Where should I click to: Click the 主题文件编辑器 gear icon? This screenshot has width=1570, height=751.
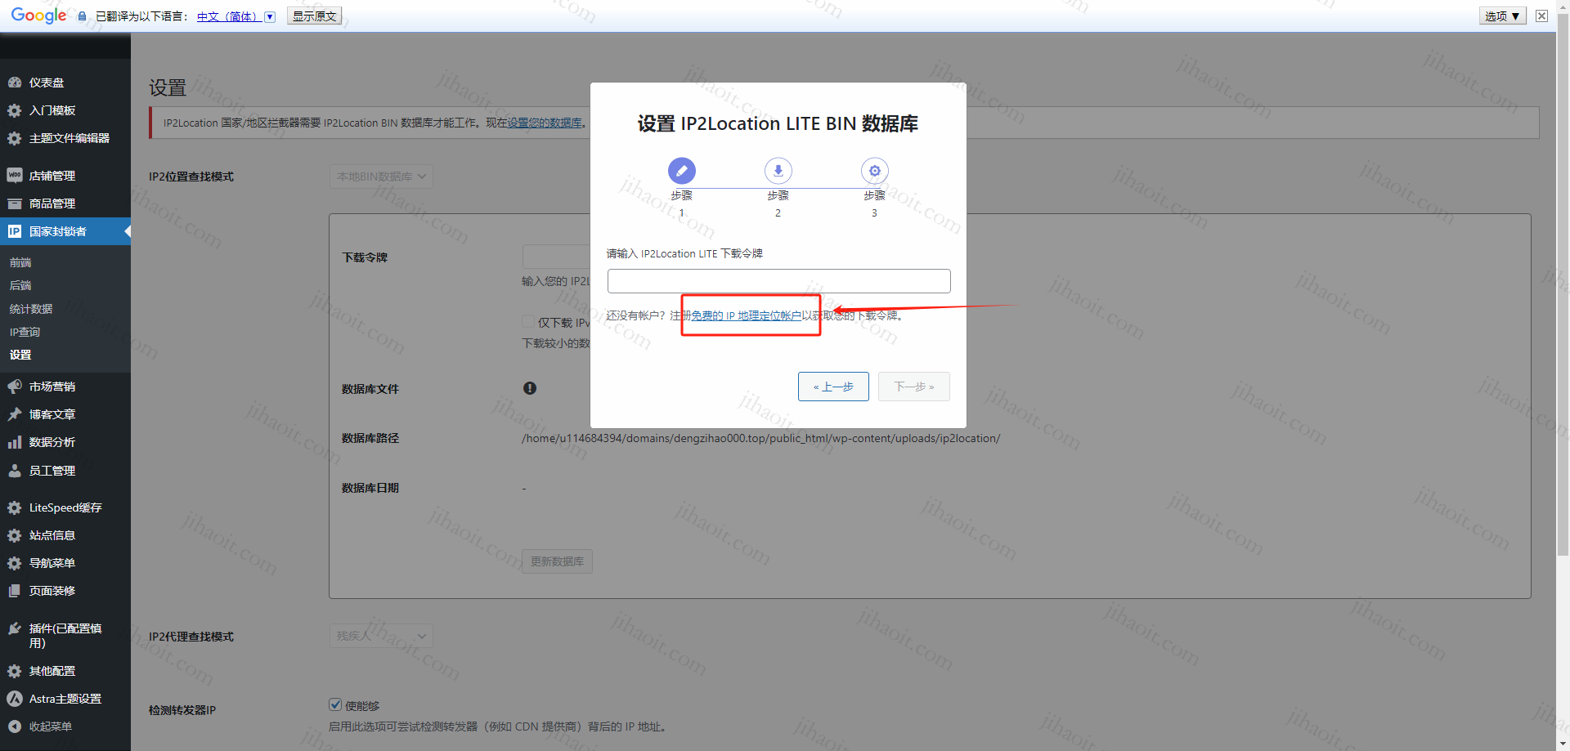point(15,138)
